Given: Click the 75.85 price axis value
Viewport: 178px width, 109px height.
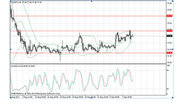Looking at the screenshot, I should pyautogui.click(x=169, y=62).
